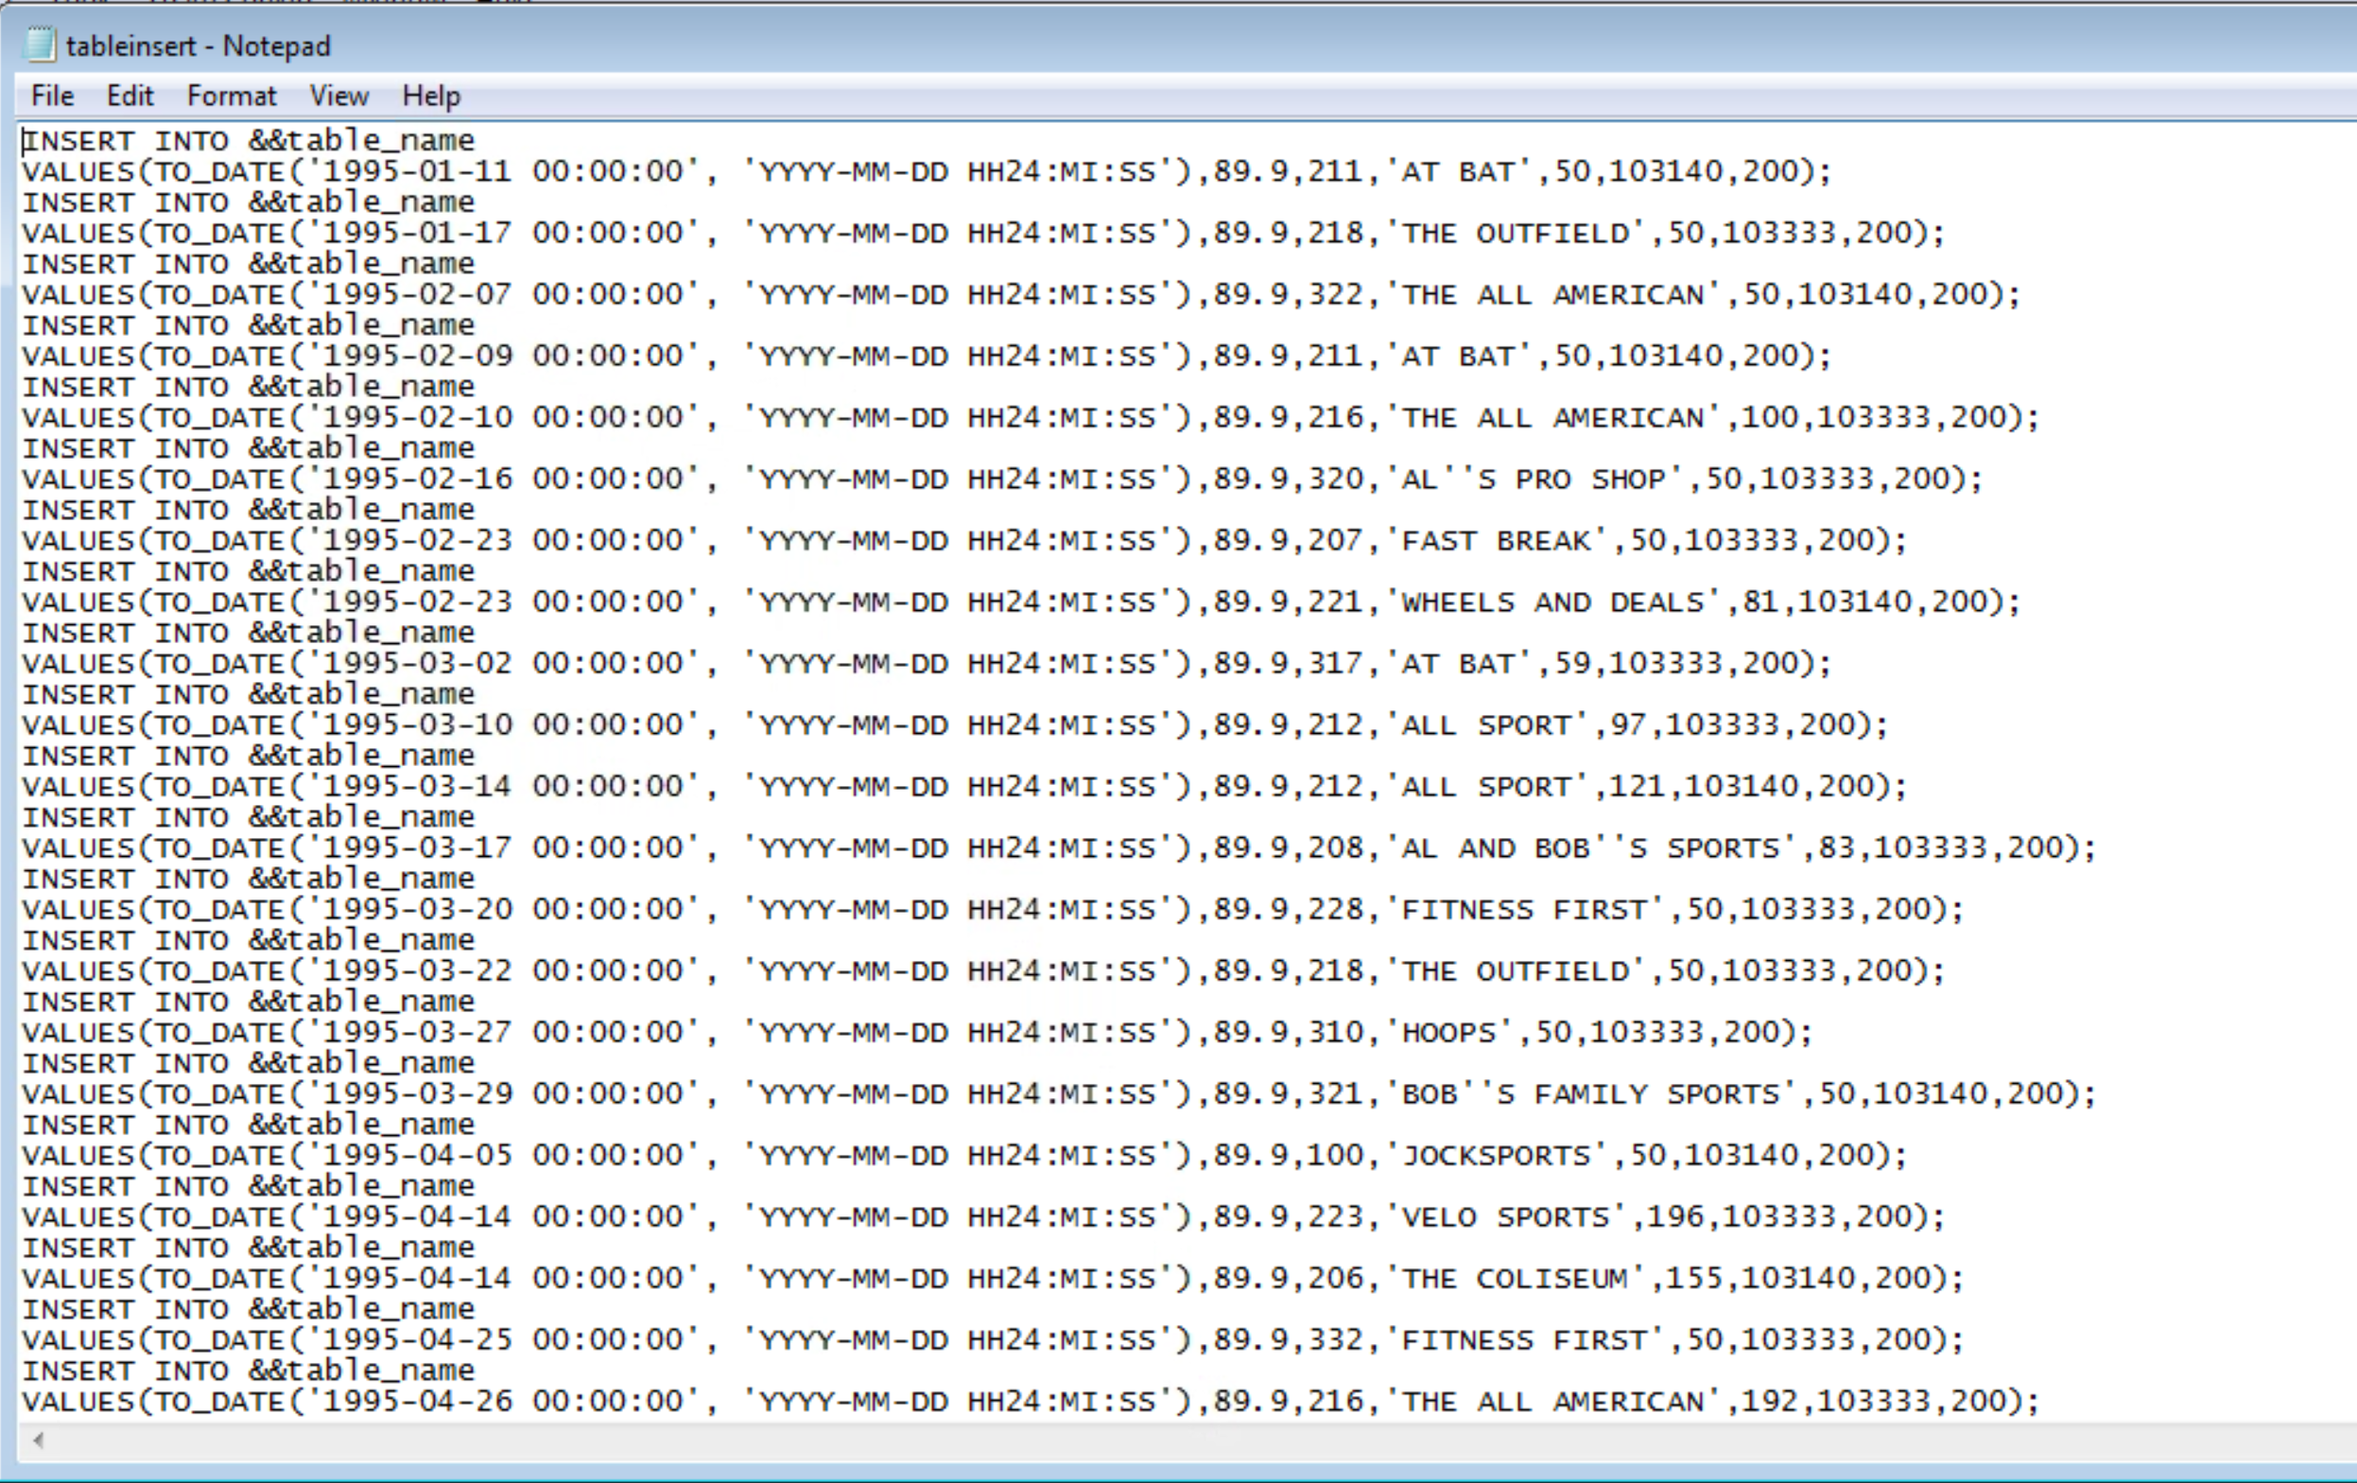Image resolution: width=2357 pixels, height=1483 pixels.
Task: Click the line containing 'AL''S PRO SHOP'
Action: click(x=1002, y=480)
